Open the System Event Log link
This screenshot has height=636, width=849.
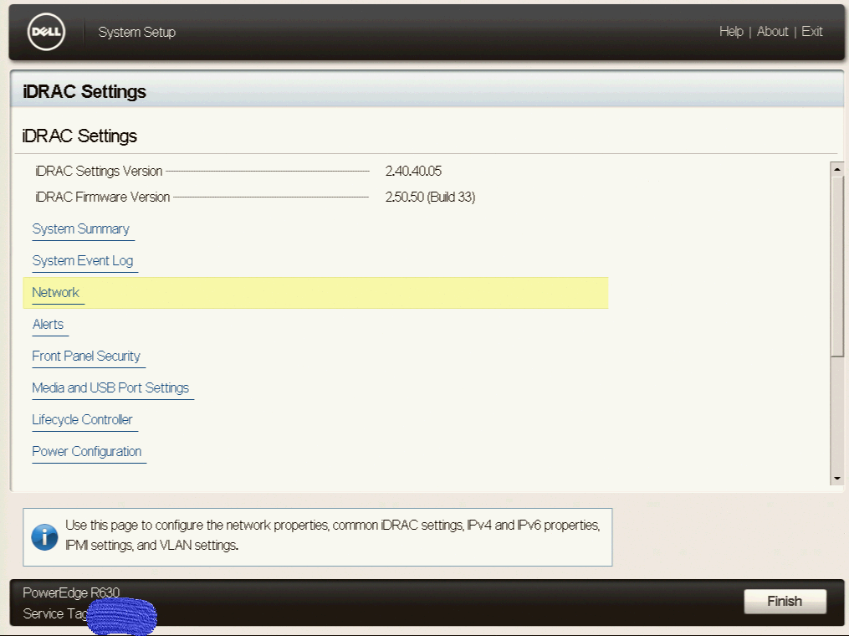[82, 261]
